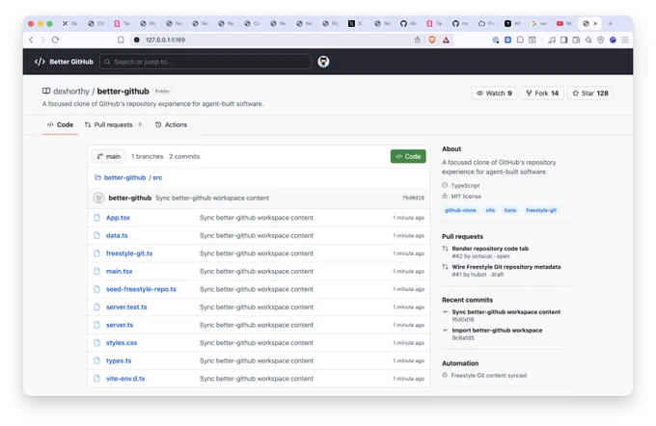Open the freestyle-git.ts file
Screen dimensions: 656x426
129,253
